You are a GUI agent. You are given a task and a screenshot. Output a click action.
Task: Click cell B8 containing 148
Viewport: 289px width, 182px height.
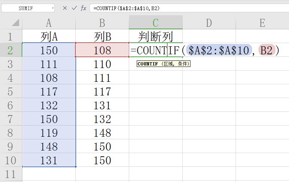102,133
